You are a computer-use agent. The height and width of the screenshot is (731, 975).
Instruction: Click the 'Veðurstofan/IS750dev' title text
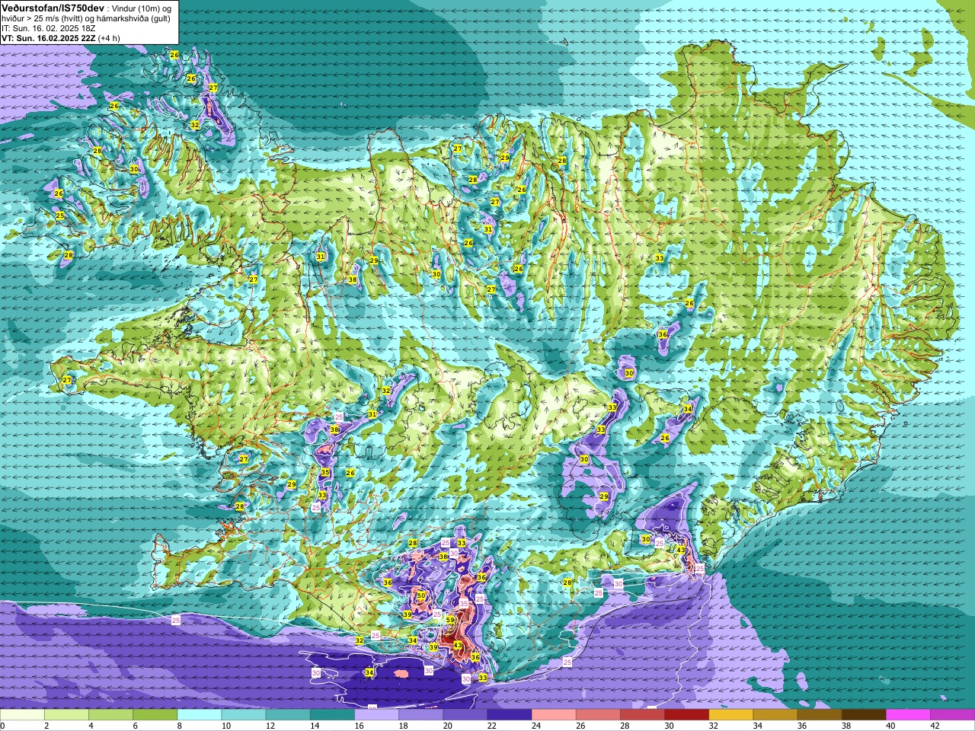(53, 7)
